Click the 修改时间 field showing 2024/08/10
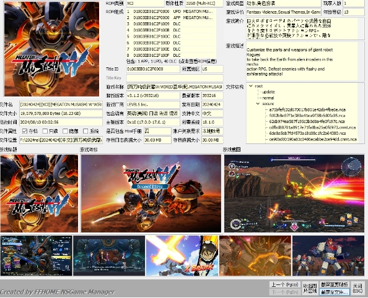The height and width of the screenshot is (298, 368). coord(61,122)
